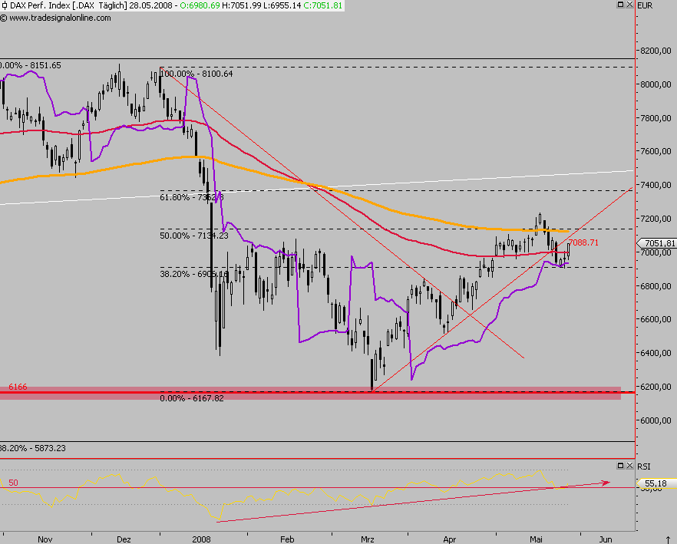677x544 pixels.
Task: Maximize the RSI indicator pane
Action: (620, 466)
